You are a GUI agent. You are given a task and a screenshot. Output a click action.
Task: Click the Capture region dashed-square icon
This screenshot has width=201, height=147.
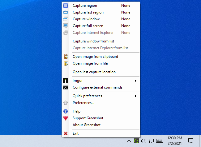(66, 6)
